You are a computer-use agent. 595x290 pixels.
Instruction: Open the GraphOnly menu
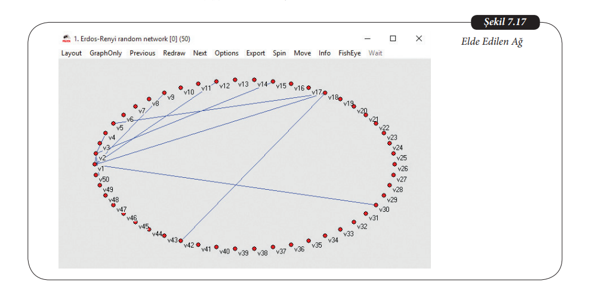point(106,53)
